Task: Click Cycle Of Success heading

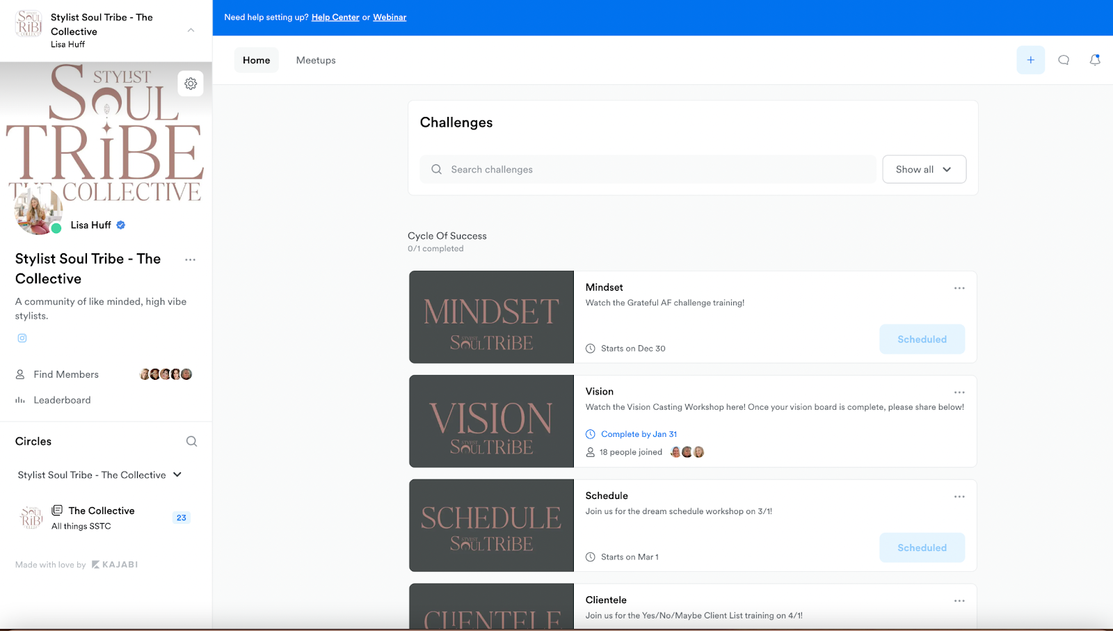Action: (x=447, y=236)
